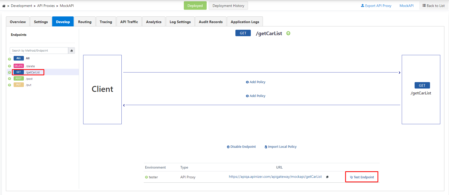Open the Routing tab
This screenshot has width=449, height=195.
point(85,22)
